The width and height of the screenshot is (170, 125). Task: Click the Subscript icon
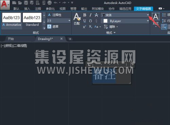pos(90,27)
